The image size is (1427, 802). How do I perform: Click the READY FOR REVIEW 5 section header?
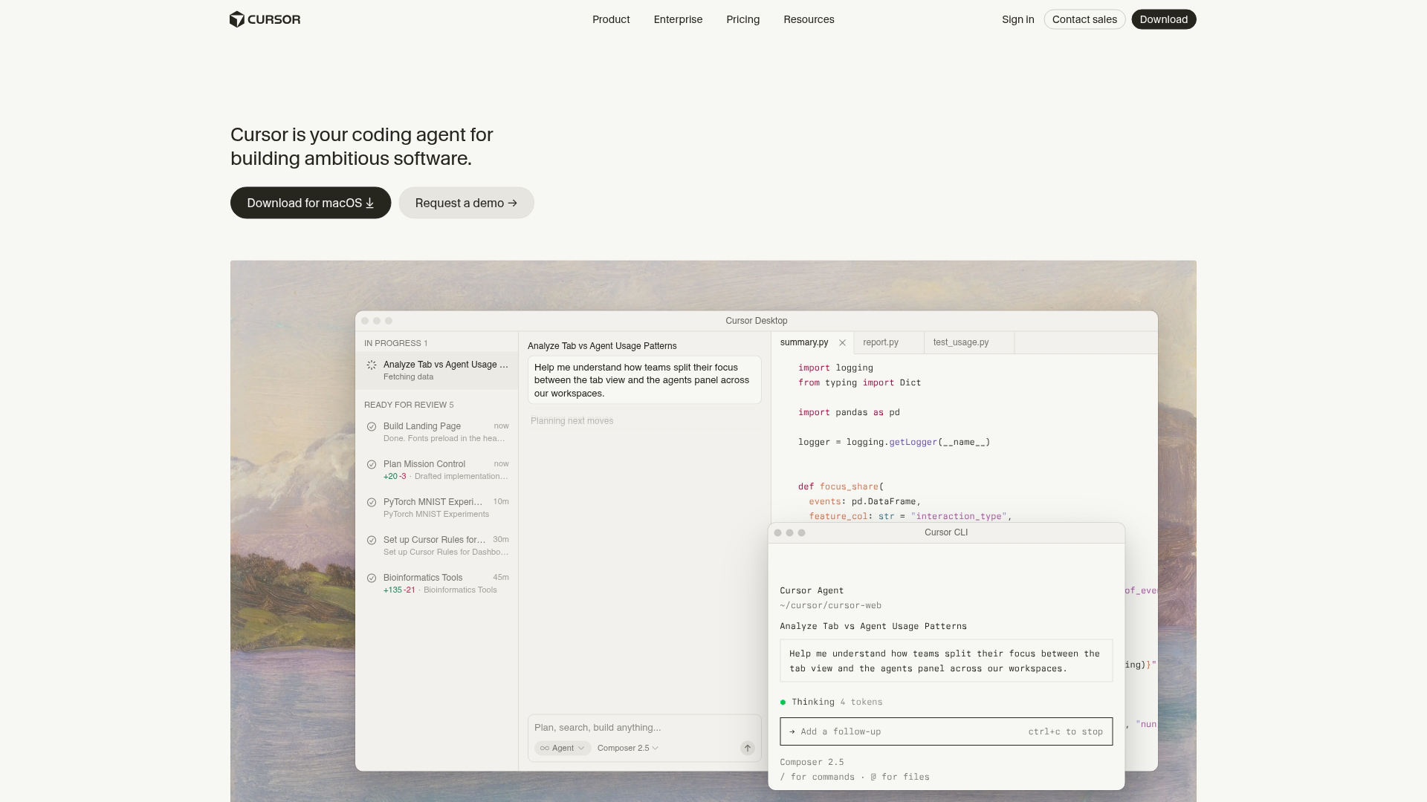pyautogui.click(x=409, y=405)
